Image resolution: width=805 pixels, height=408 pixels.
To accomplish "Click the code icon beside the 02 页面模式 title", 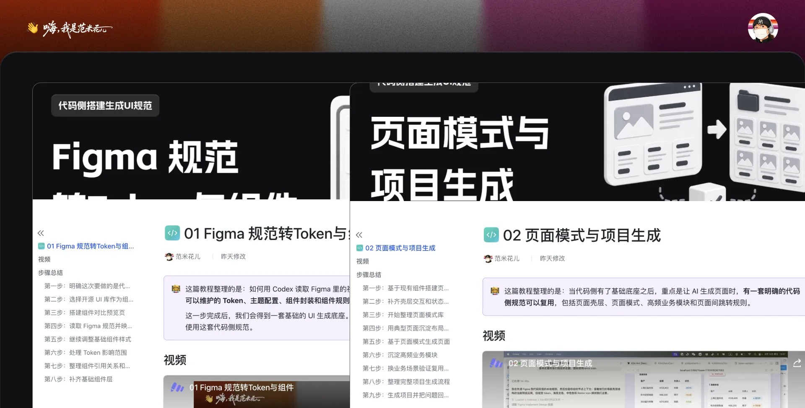I will click(x=491, y=235).
